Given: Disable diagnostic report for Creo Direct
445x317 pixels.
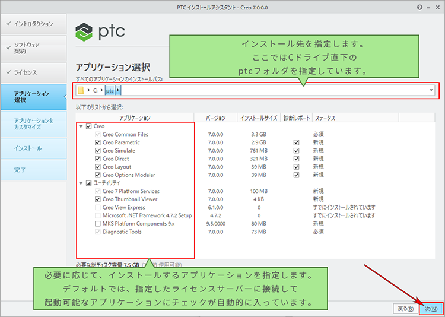Looking at the screenshot, I should tap(297, 158).
